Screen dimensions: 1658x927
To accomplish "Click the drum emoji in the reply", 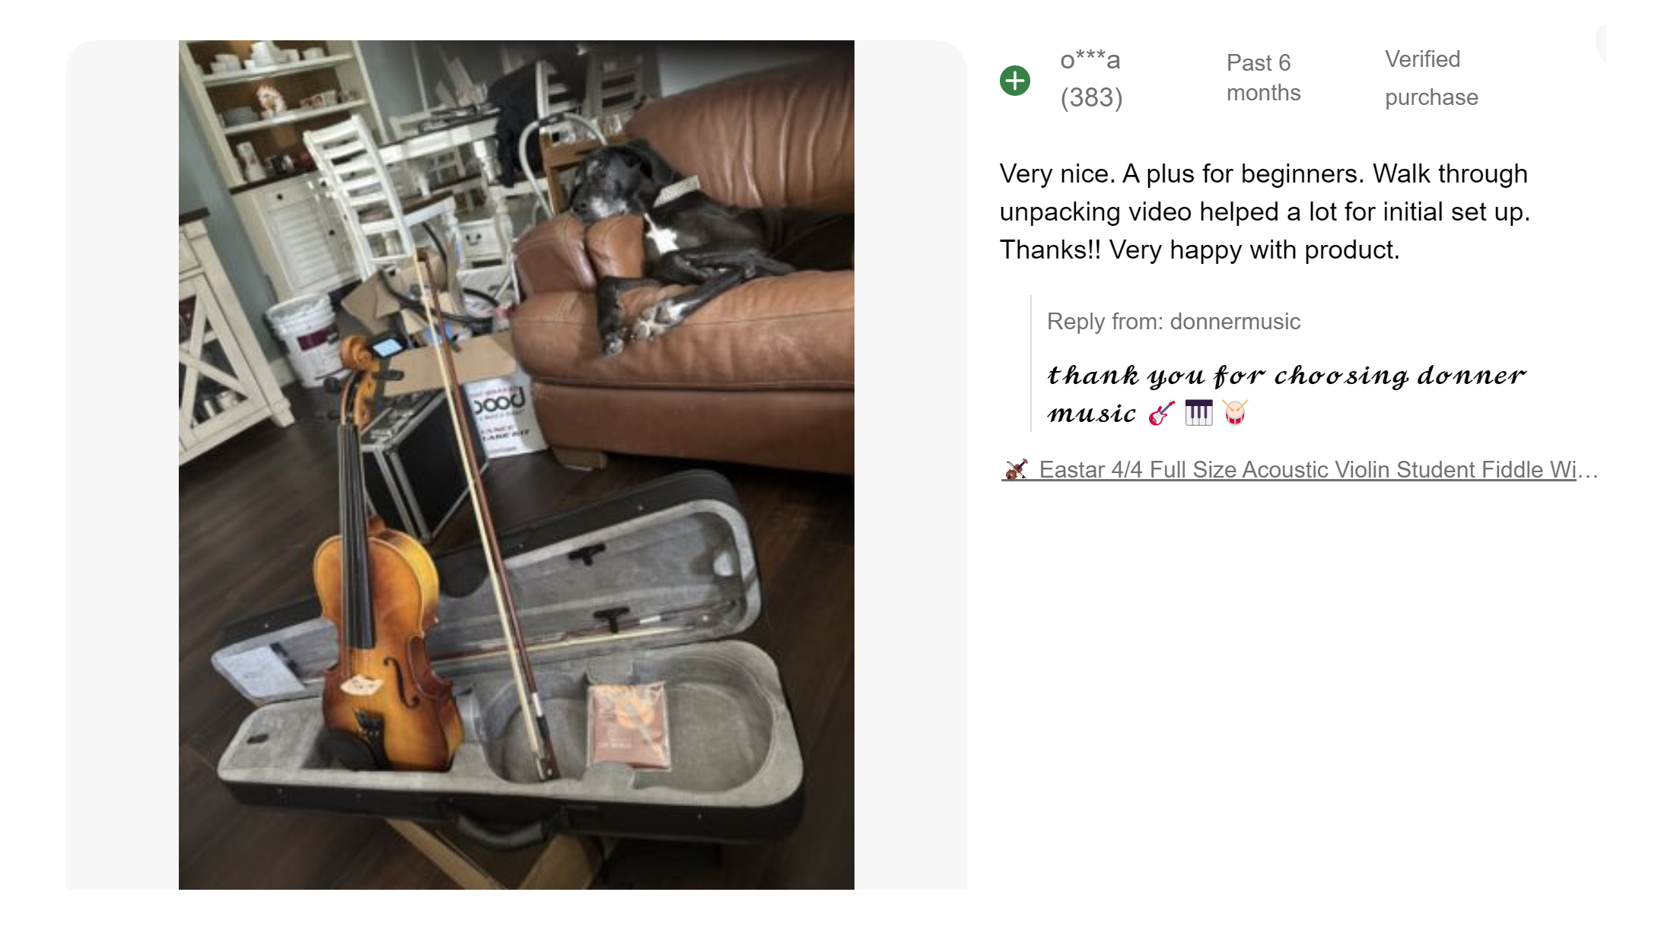I will coord(1235,413).
